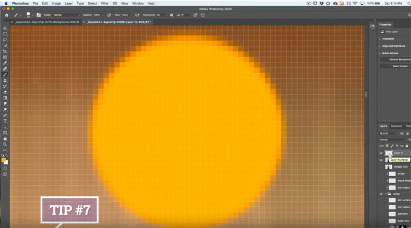411x228 pixels.
Task: Open the Image menu
Action: [x=56, y=3]
